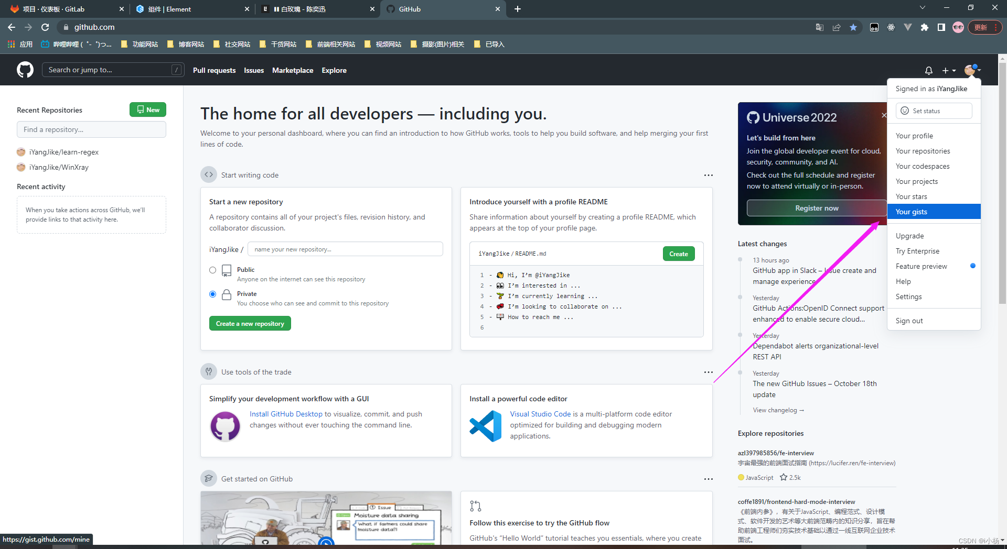1007x549 pixels.
Task: Open Pull requests in the header
Action: 214,70
